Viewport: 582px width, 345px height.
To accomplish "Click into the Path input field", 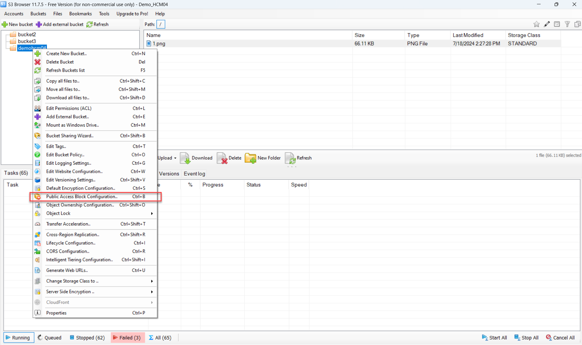I will coord(161,24).
